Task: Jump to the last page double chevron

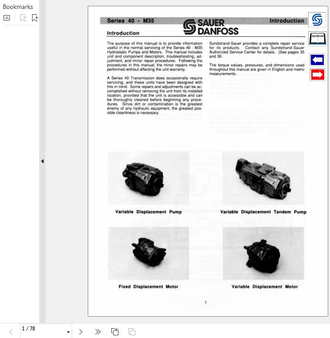Action: [98, 332]
